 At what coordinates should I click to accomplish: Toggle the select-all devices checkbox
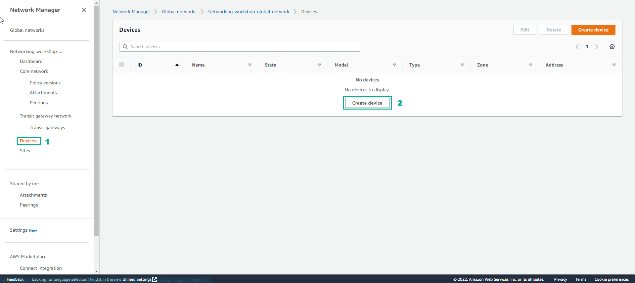pos(121,65)
